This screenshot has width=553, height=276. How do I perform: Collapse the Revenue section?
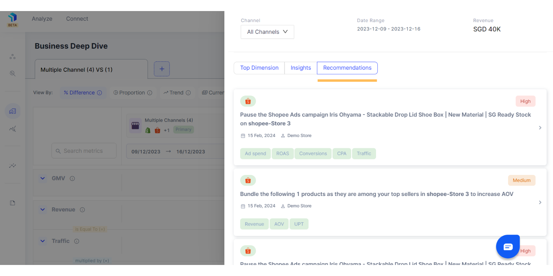tap(43, 209)
